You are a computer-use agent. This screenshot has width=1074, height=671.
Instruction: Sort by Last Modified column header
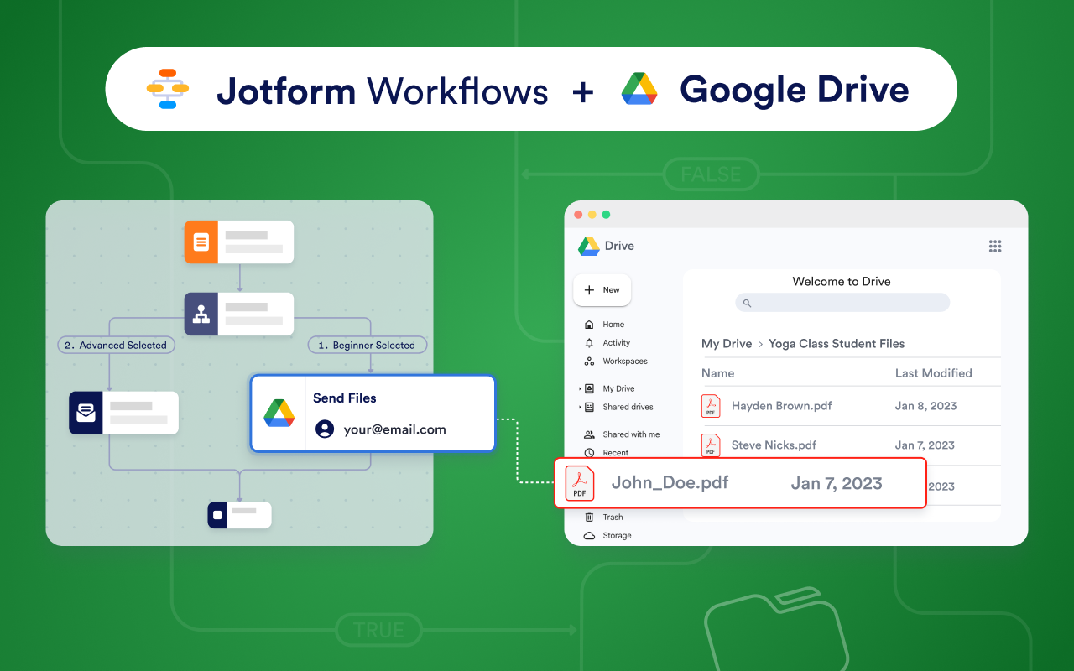933,373
